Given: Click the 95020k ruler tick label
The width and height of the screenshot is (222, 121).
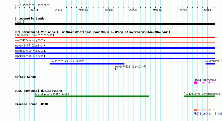Looking at the screenshot, I should click(59, 10).
